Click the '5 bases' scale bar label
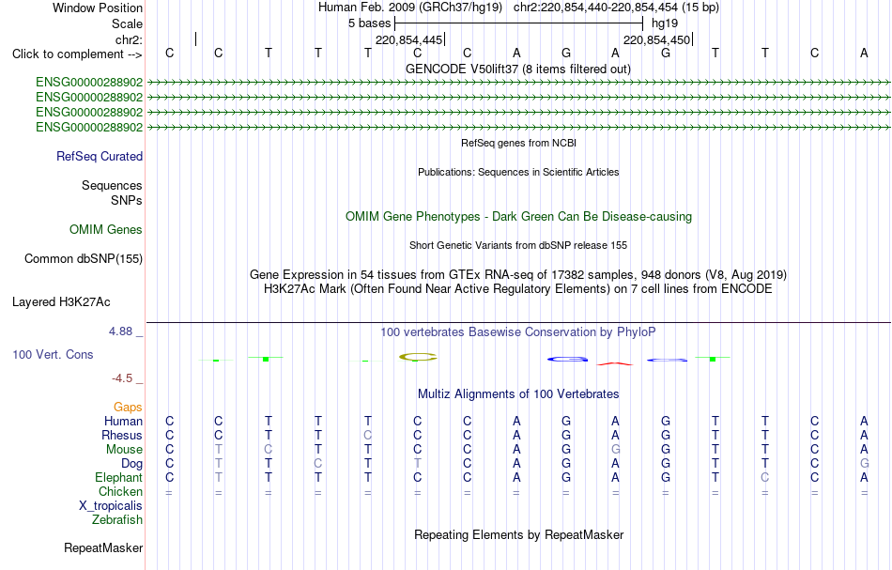 click(370, 23)
